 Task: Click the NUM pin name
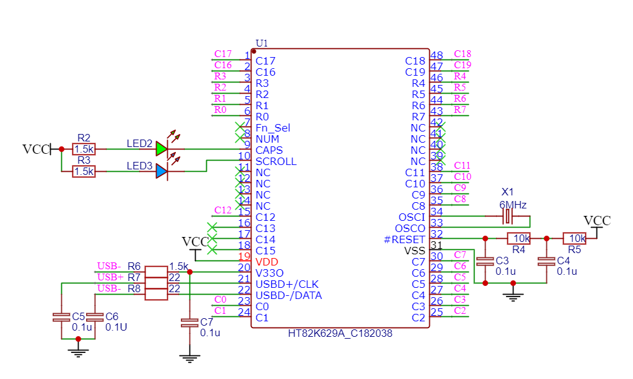coord(267,139)
